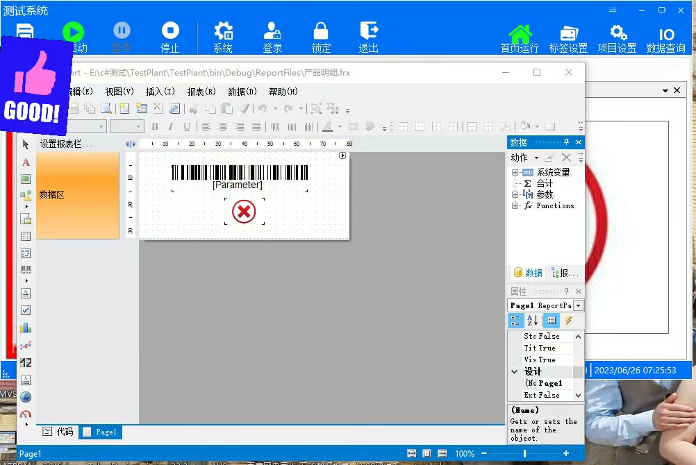
Task: Select the barcode object on report canvas
Action: [x=239, y=172]
